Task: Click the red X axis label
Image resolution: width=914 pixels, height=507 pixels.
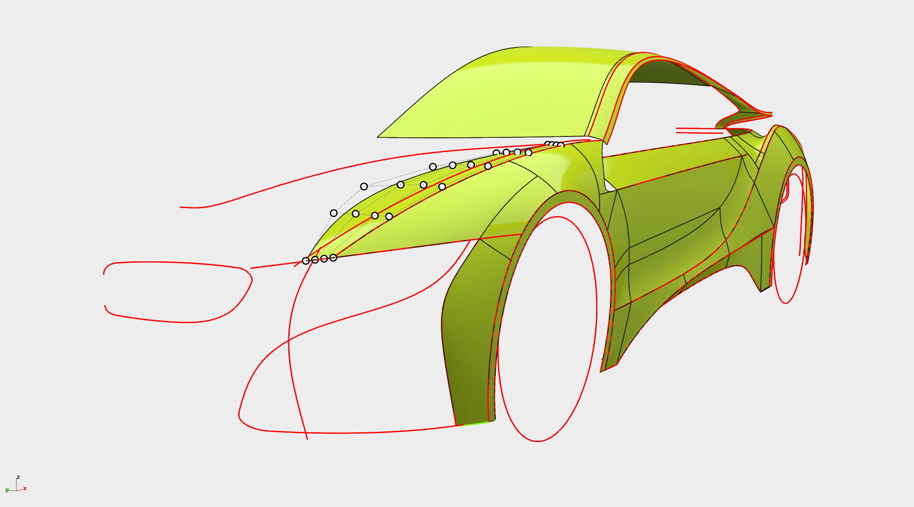Action: point(25,488)
